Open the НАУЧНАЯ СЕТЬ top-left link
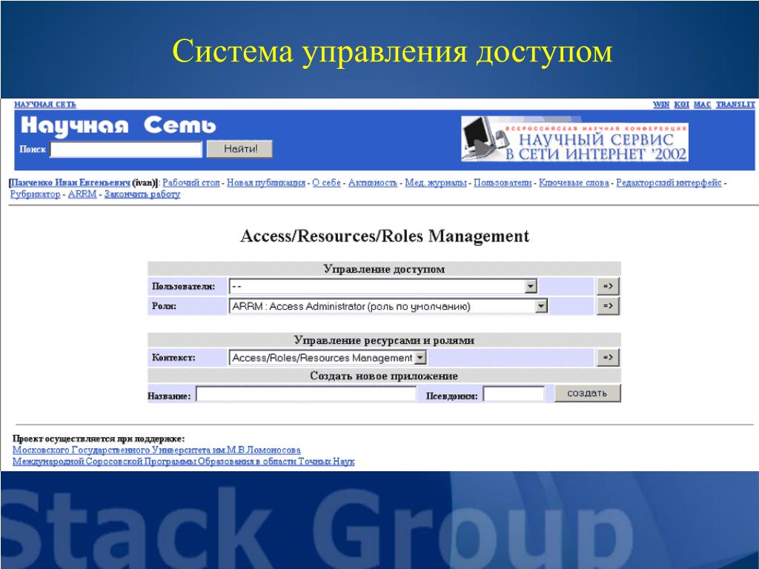The height and width of the screenshot is (569, 759). (45, 104)
